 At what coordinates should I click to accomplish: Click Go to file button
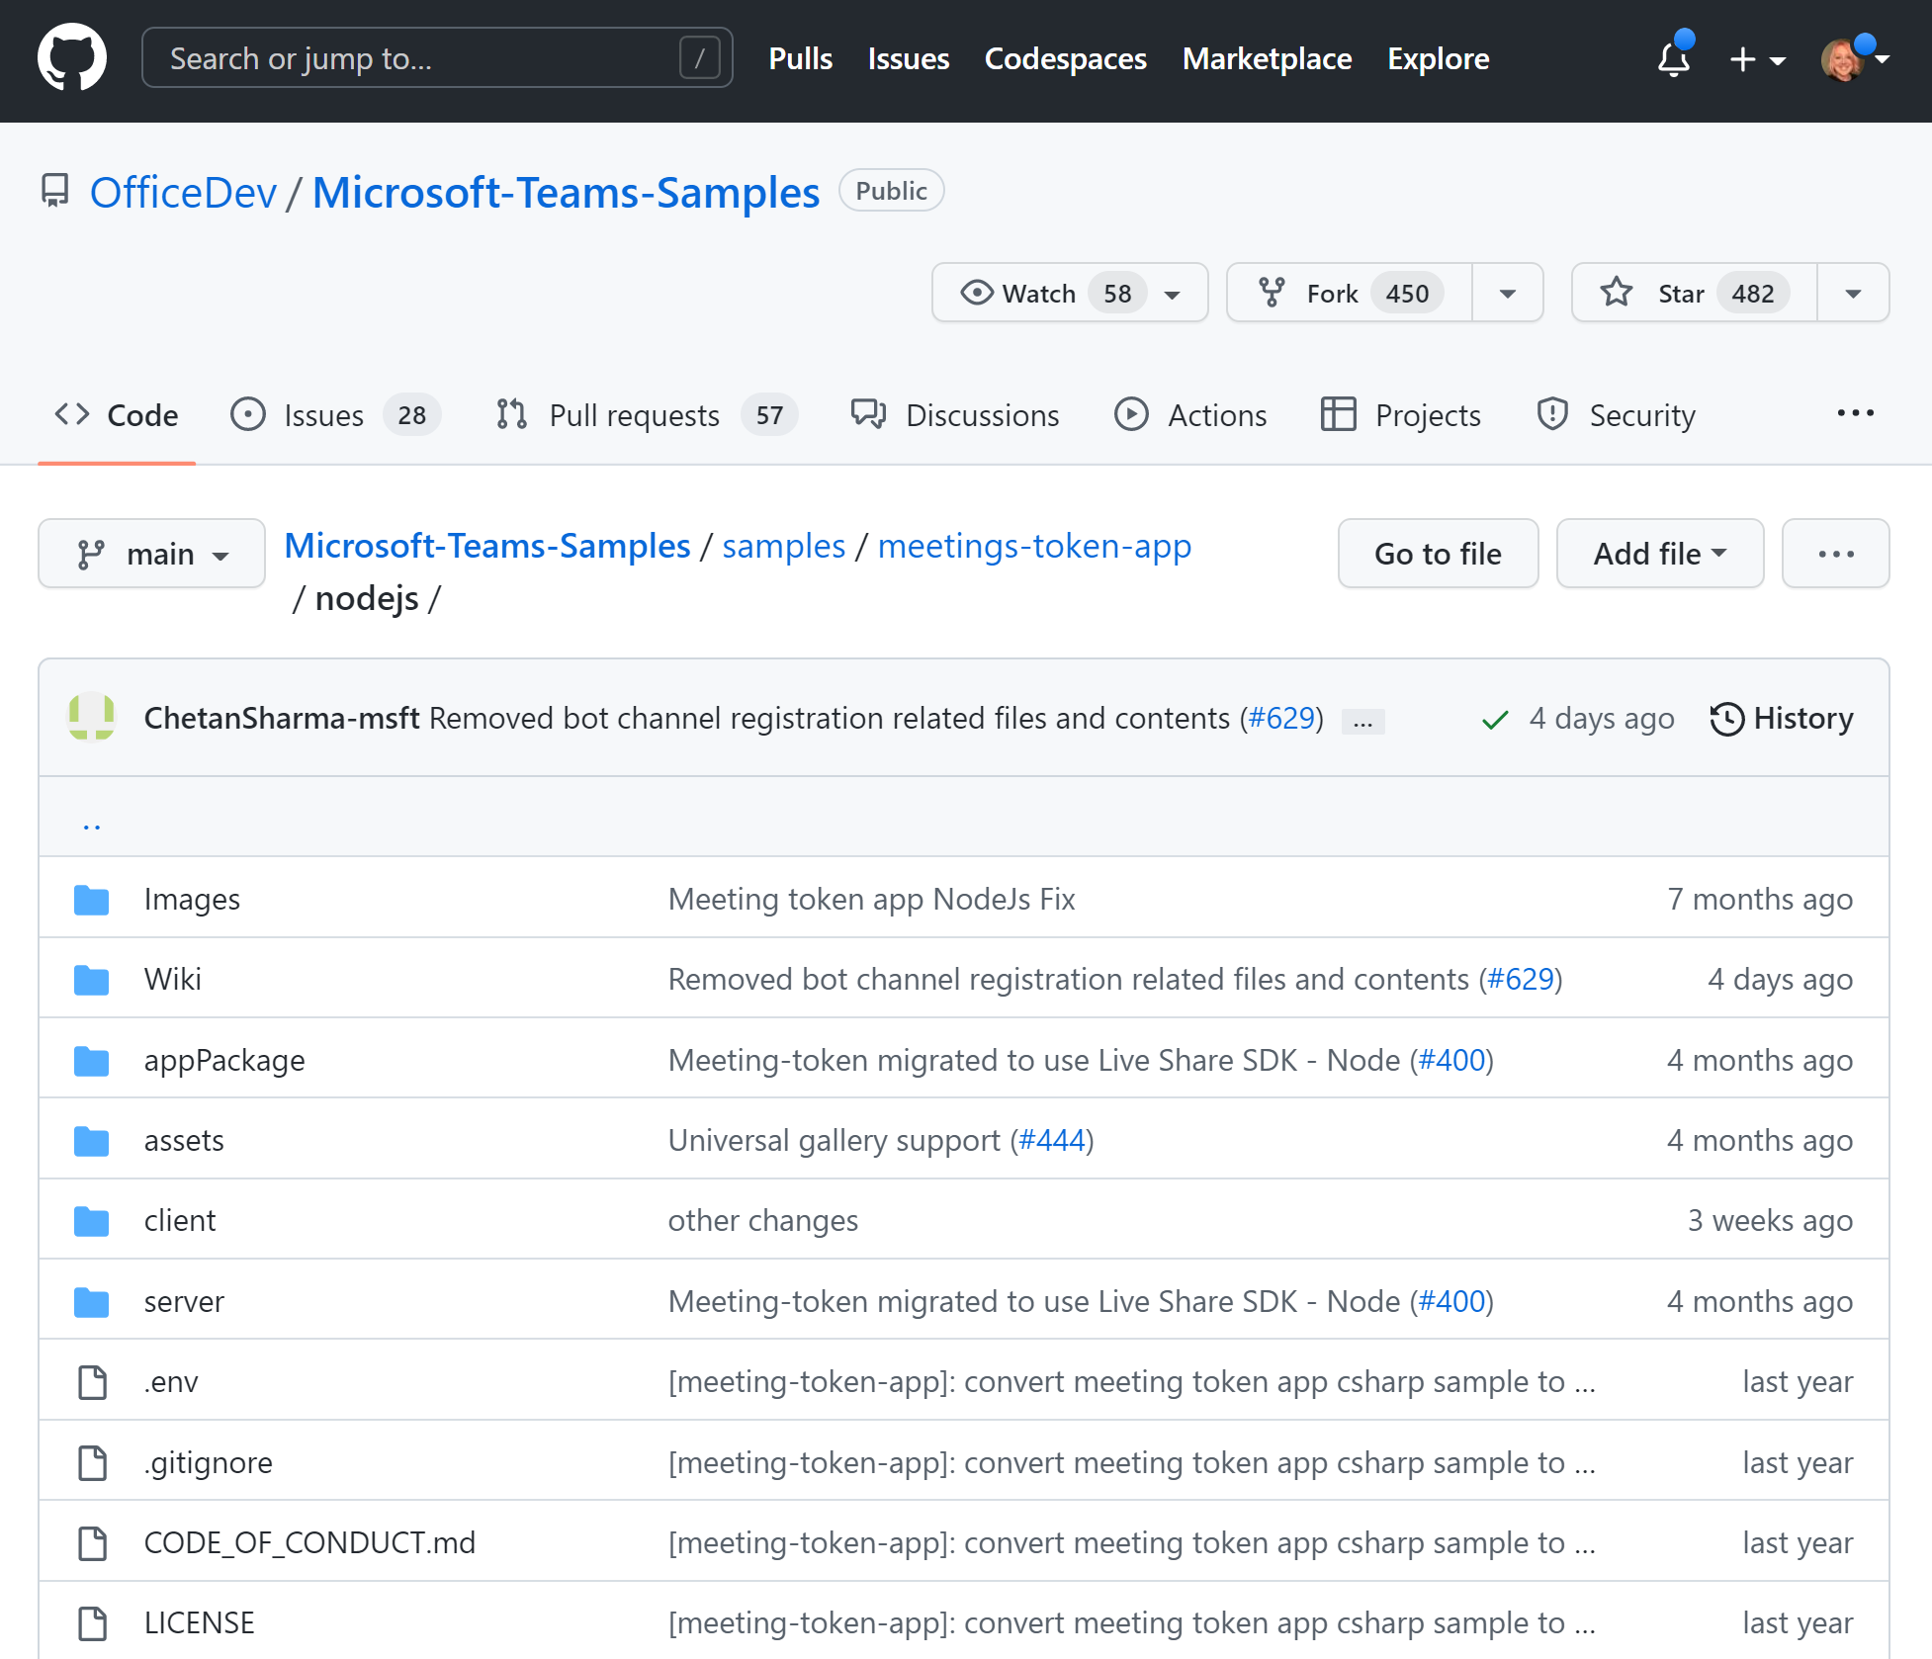pyautogui.click(x=1438, y=552)
